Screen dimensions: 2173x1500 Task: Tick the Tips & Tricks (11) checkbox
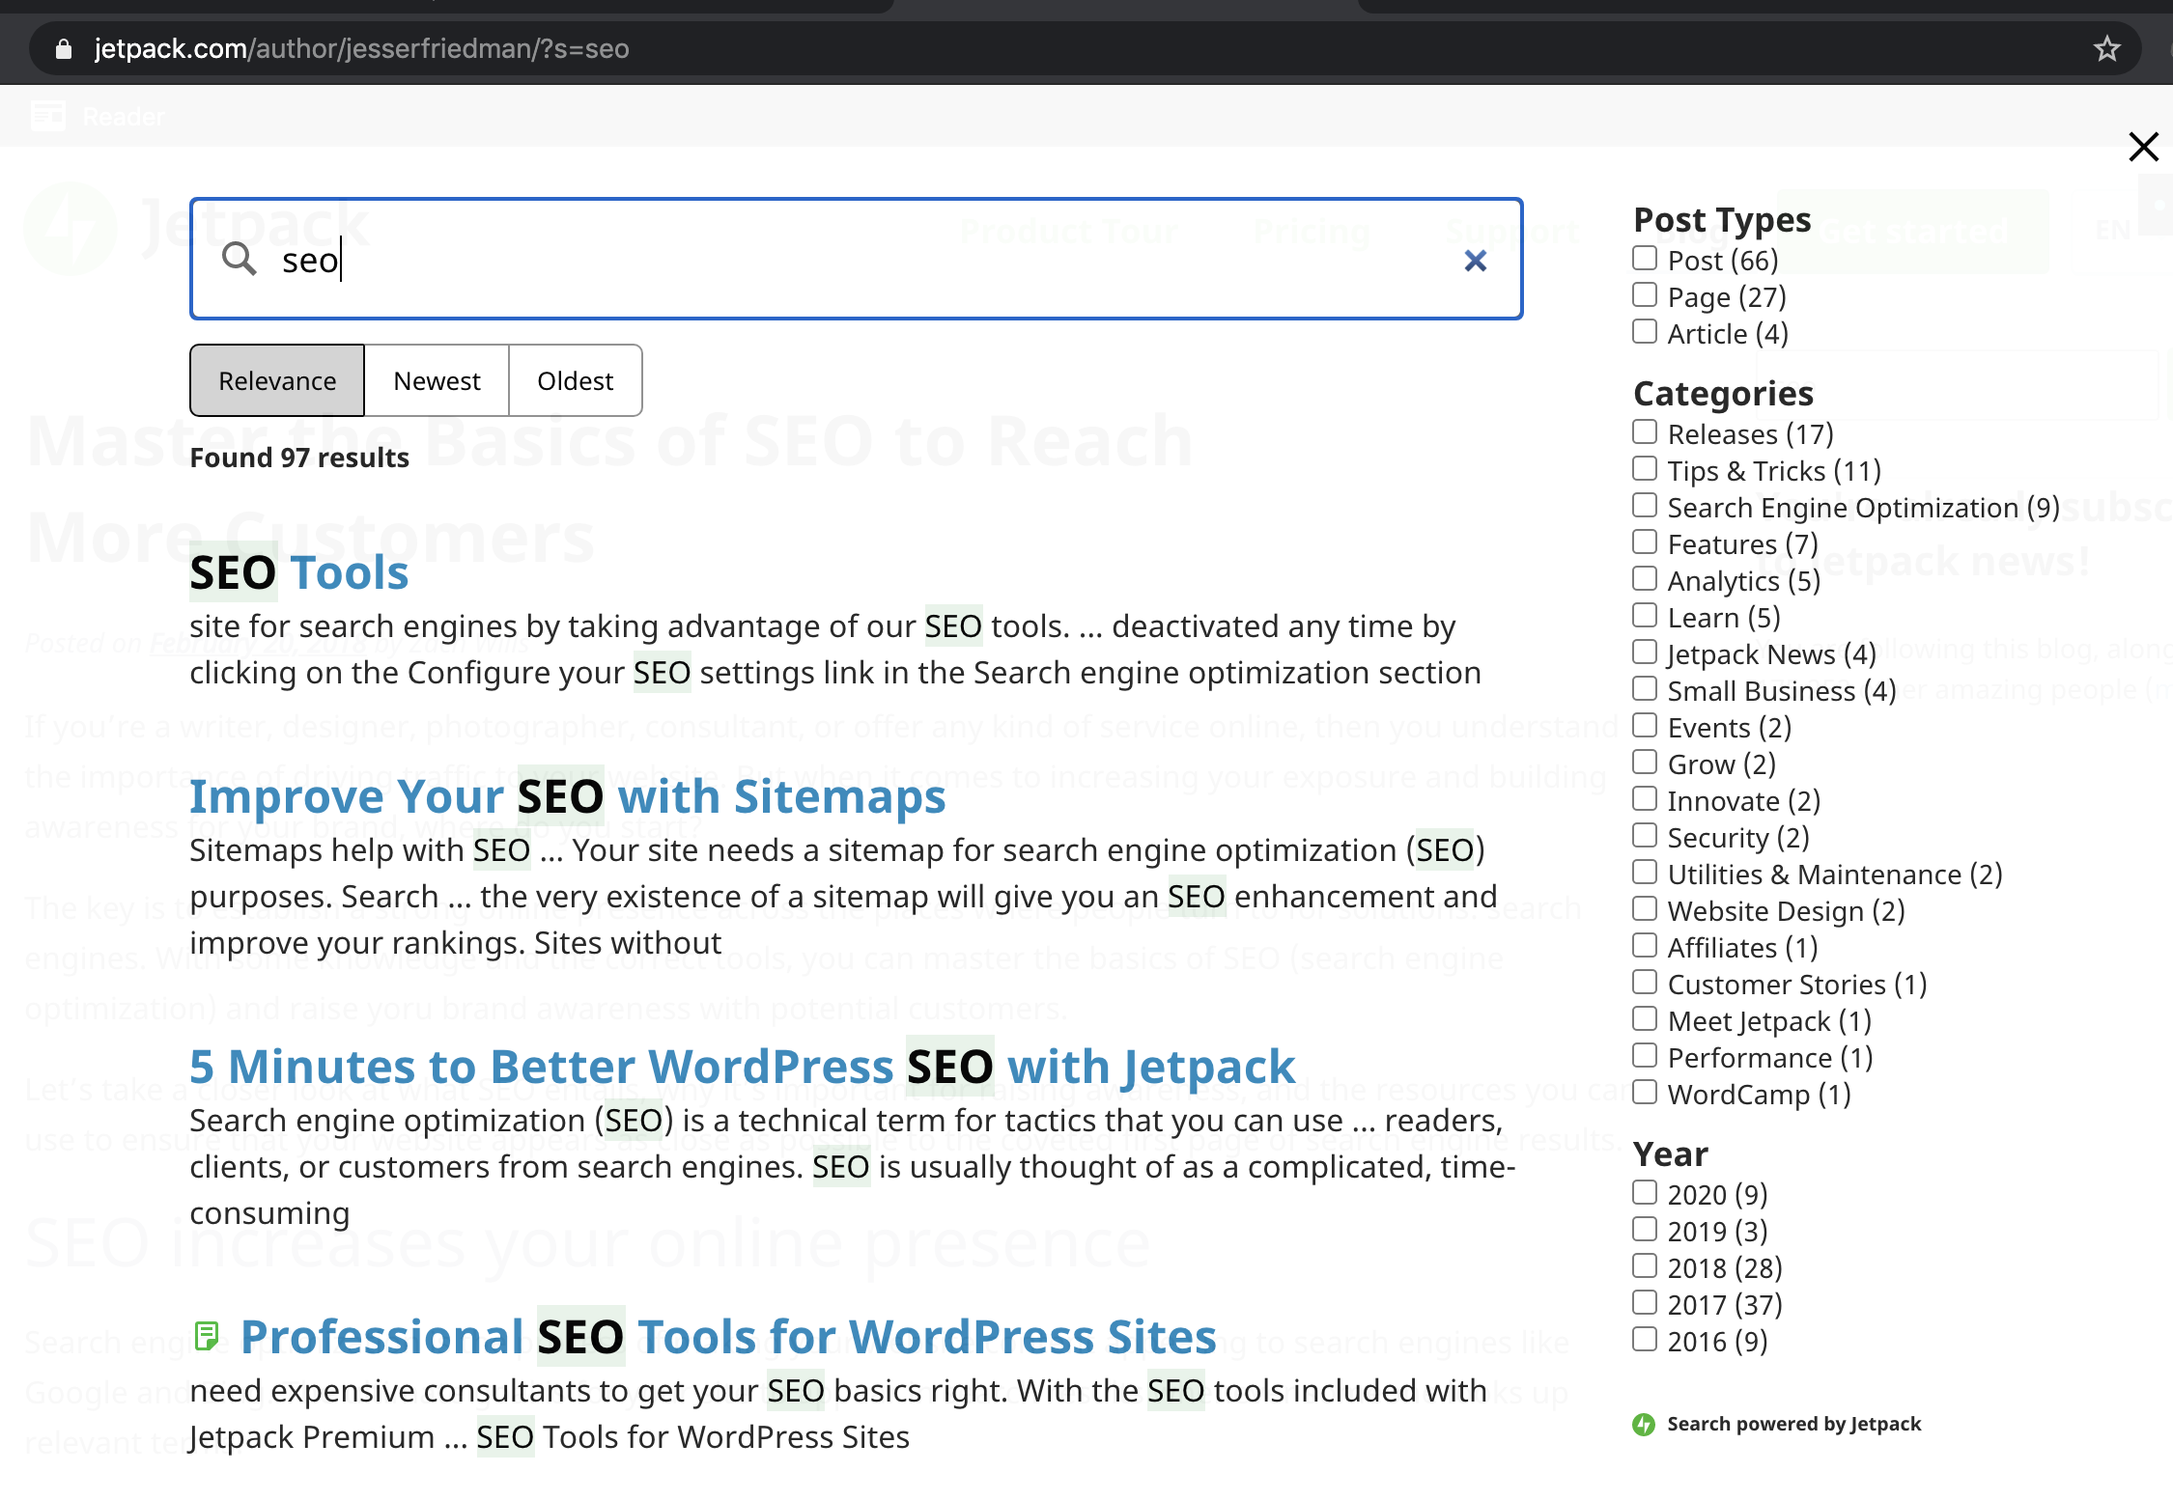1645,469
